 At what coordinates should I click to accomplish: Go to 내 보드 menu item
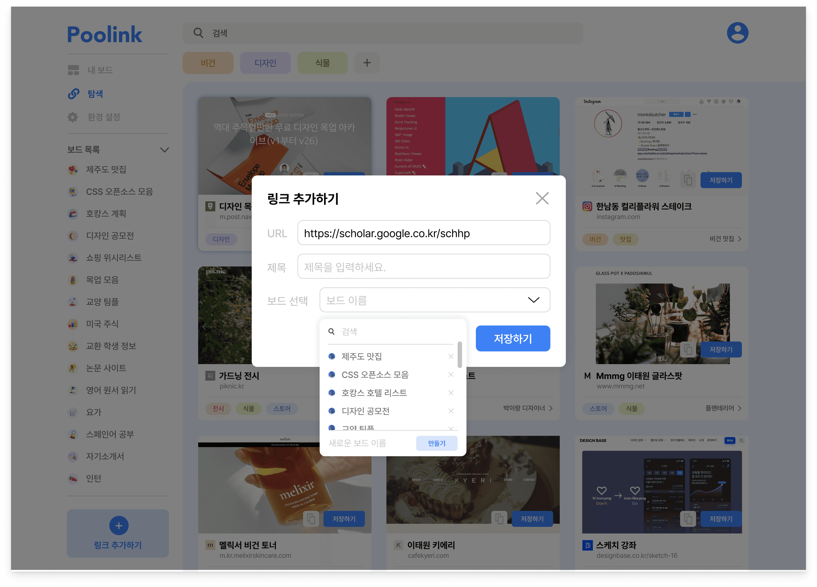[90, 70]
